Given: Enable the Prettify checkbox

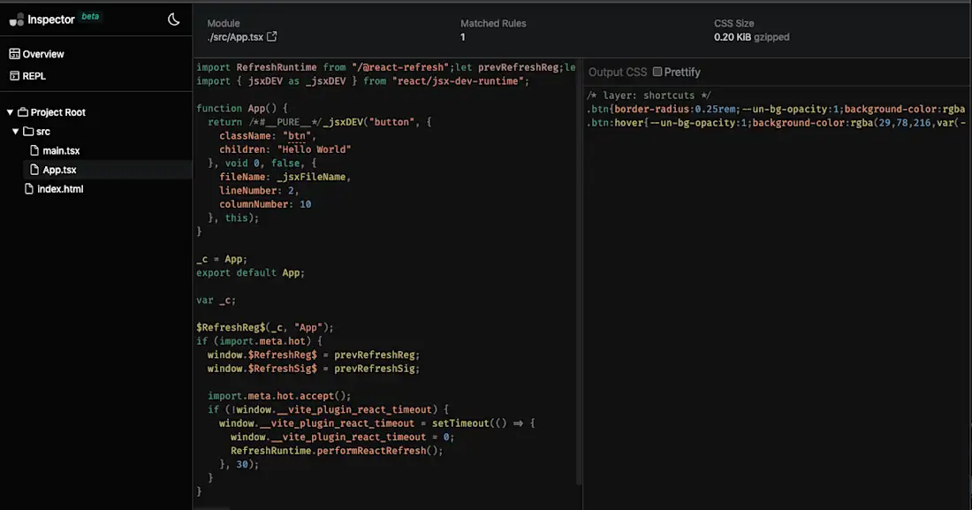Looking at the screenshot, I should click(x=656, y=72).
